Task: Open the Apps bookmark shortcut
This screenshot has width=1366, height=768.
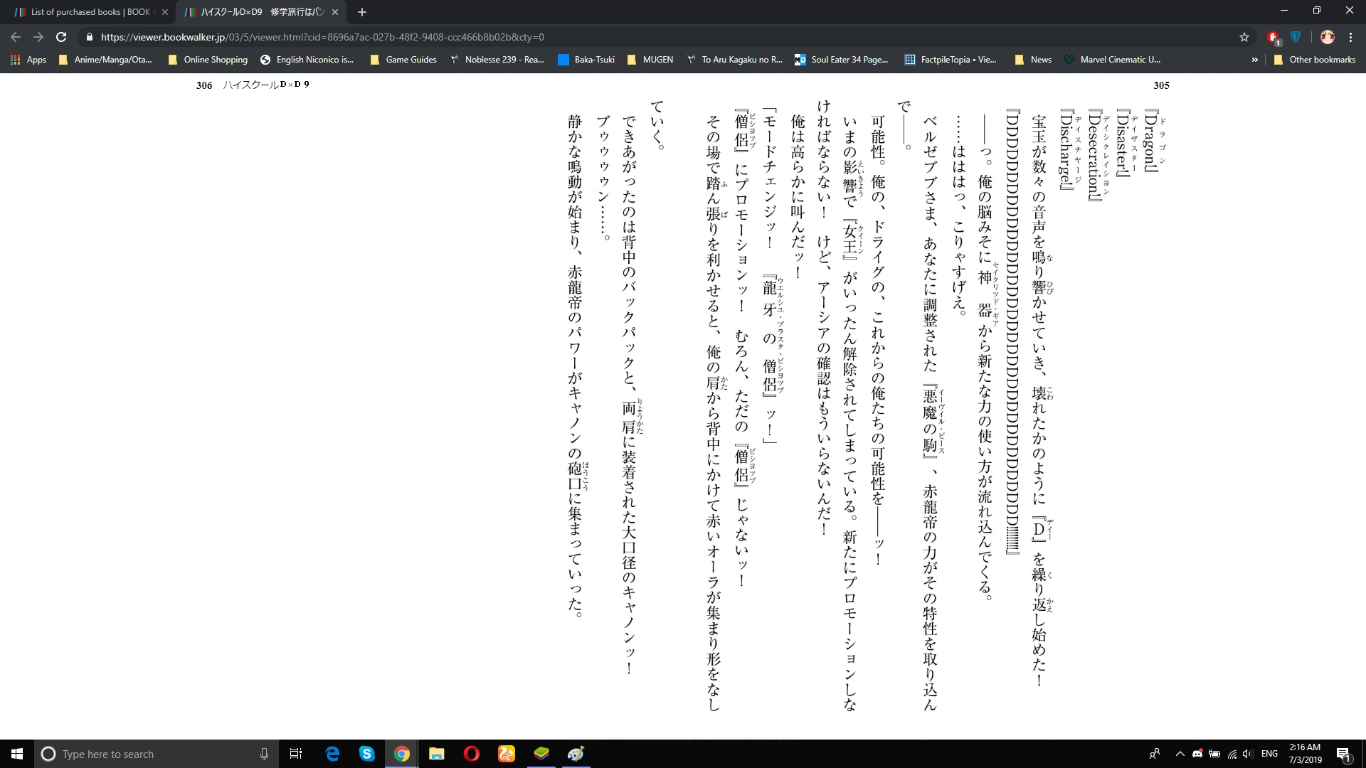Action: 28,60
